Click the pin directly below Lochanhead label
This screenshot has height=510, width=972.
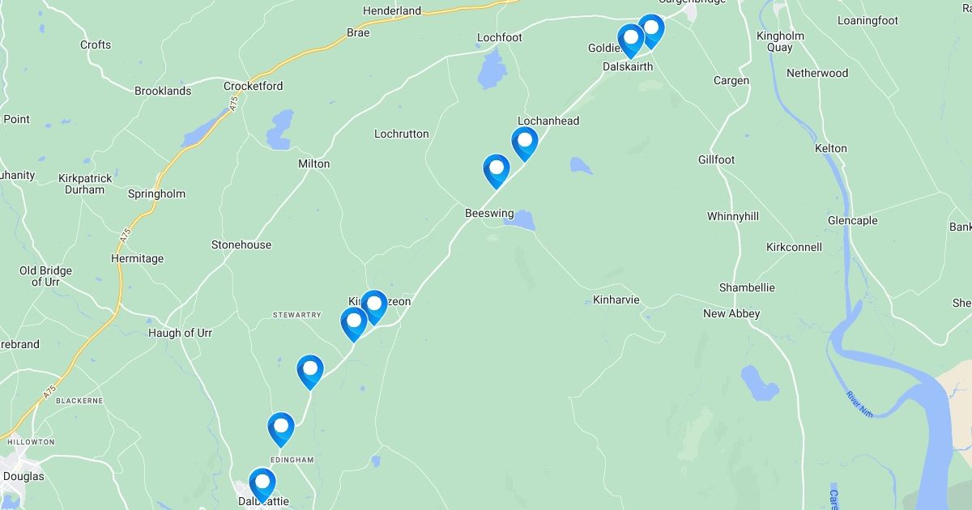pyautogui.click(x=525, y=143)
